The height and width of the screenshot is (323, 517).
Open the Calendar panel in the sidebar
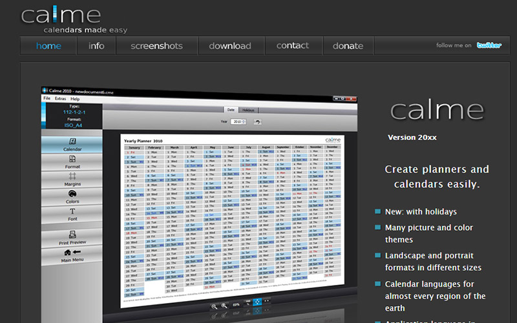72,145
